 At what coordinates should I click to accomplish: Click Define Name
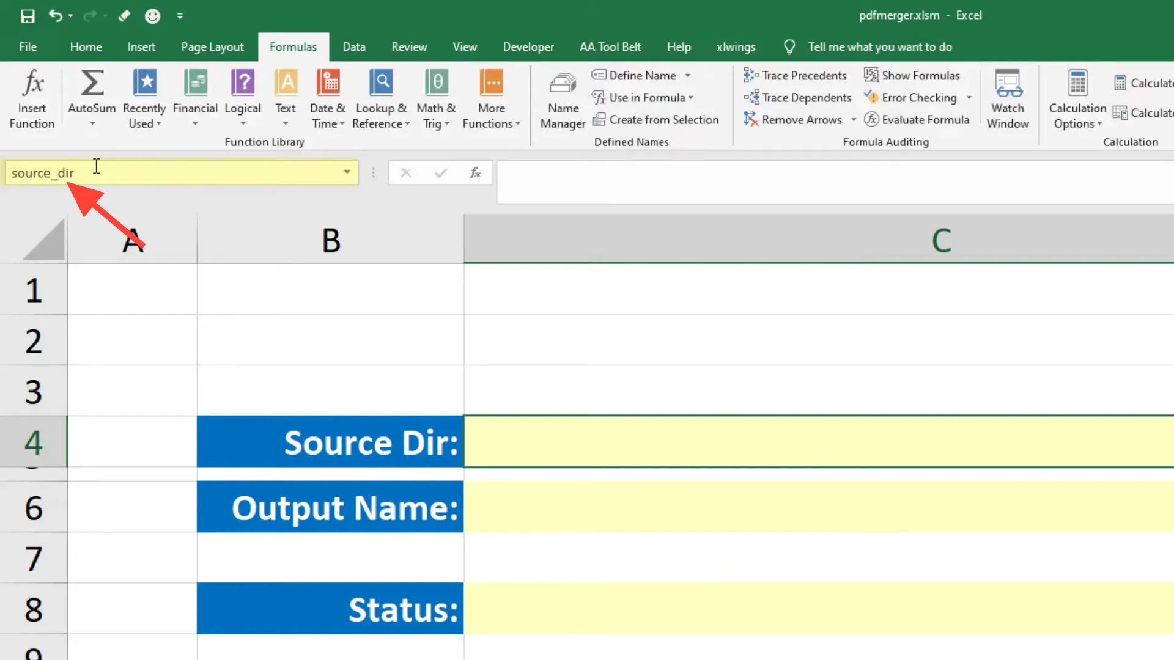point(641,75)
